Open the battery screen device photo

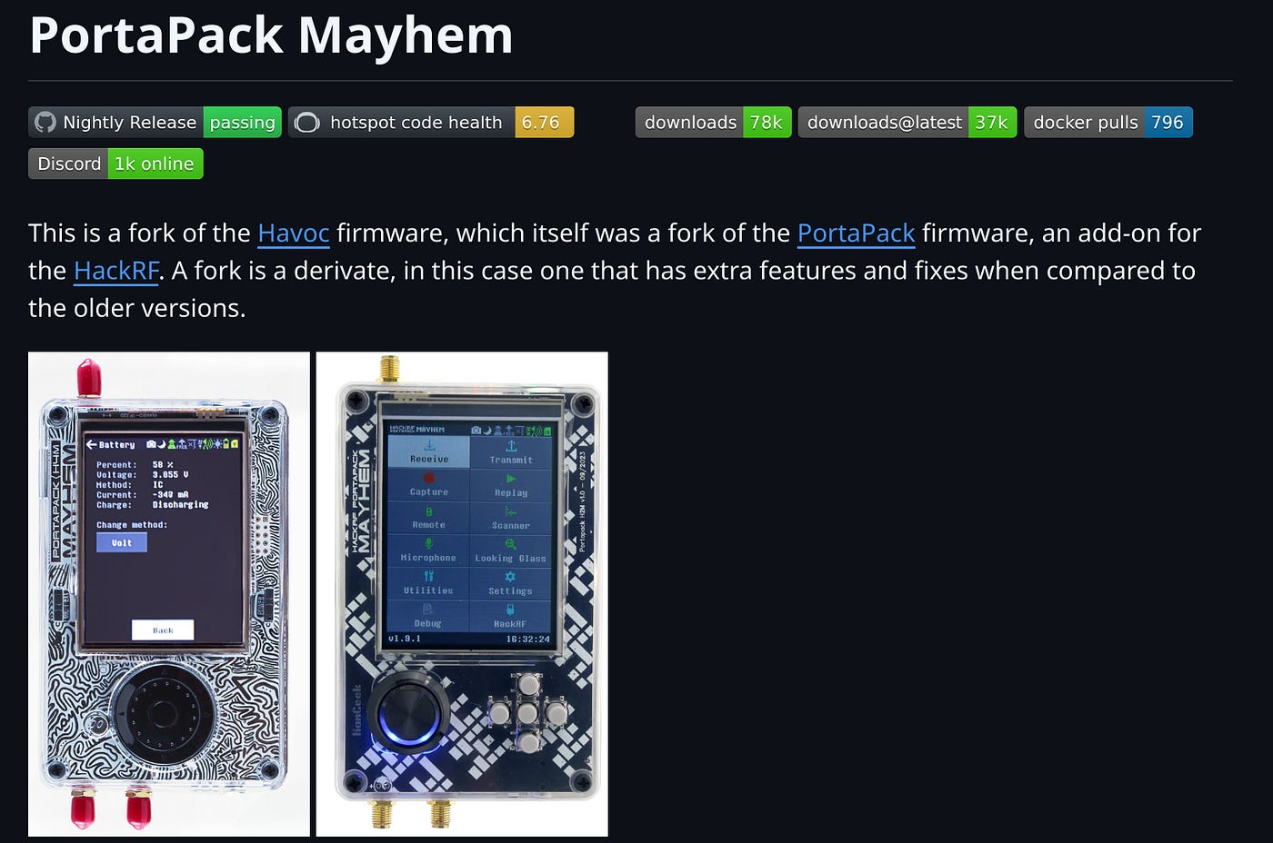coord(169,594)
